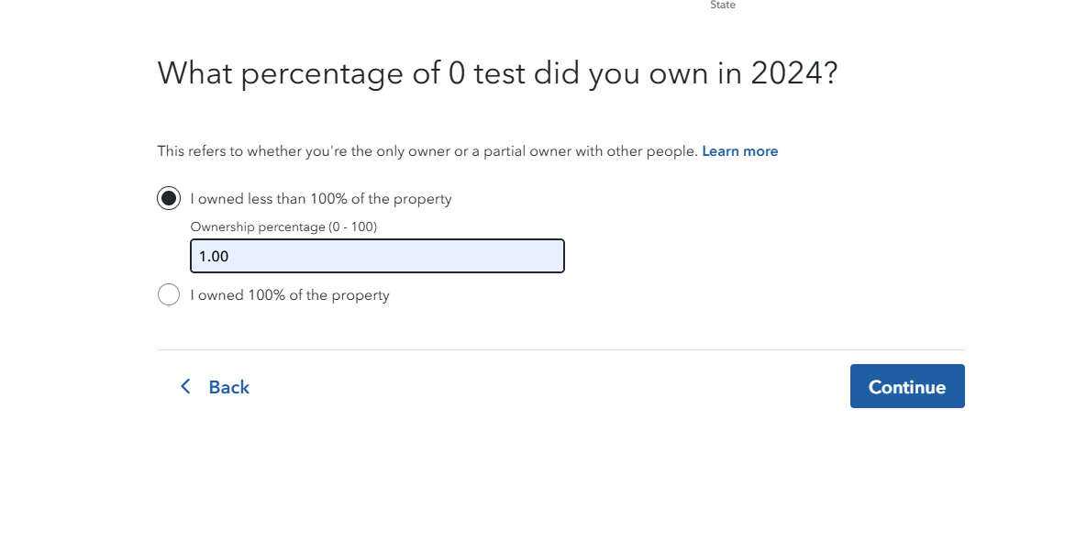1087x542 pixels.
Task: Click the left chevron arrow beside Back
Action: click(x=185, y=387)
